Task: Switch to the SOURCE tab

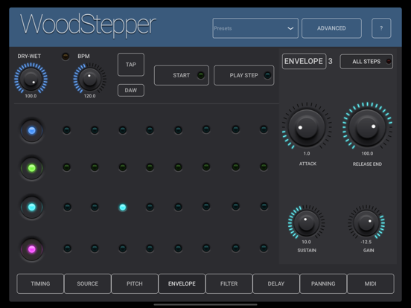Action: pos(88,283)
